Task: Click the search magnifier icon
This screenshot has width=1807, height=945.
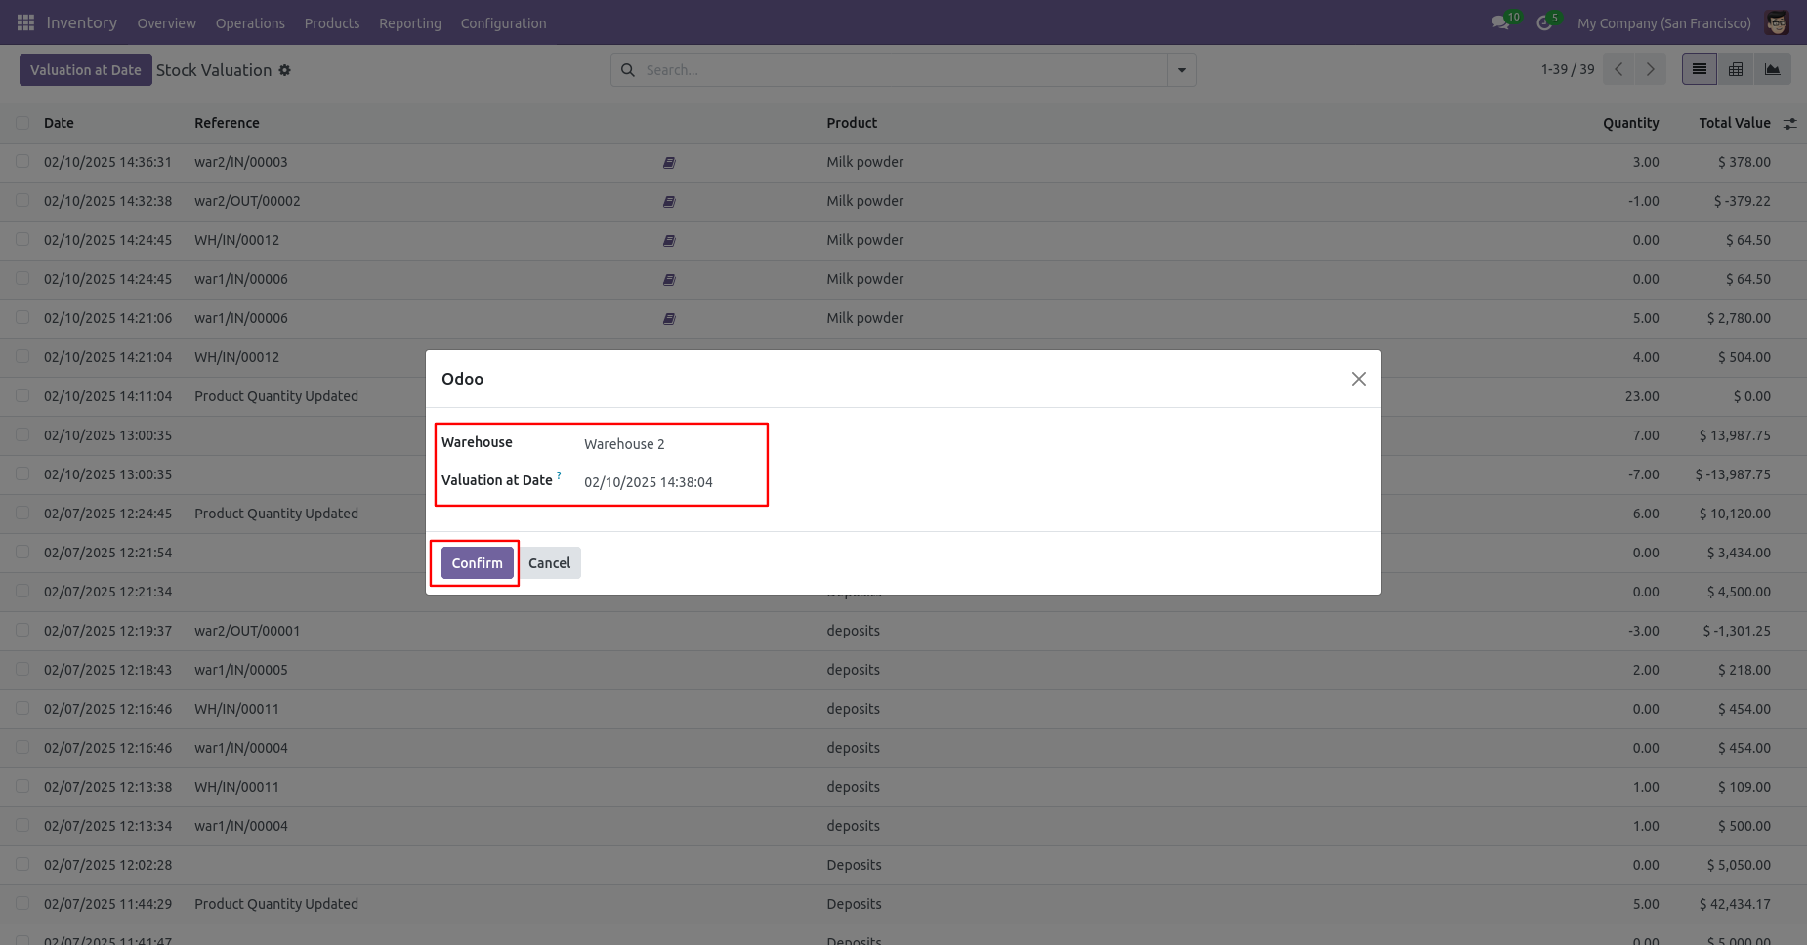Action: pyautogui.click(x=628, y=70)
